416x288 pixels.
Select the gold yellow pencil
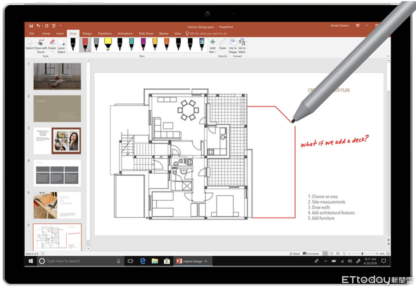pyautogui.click(x=155, y=44)
